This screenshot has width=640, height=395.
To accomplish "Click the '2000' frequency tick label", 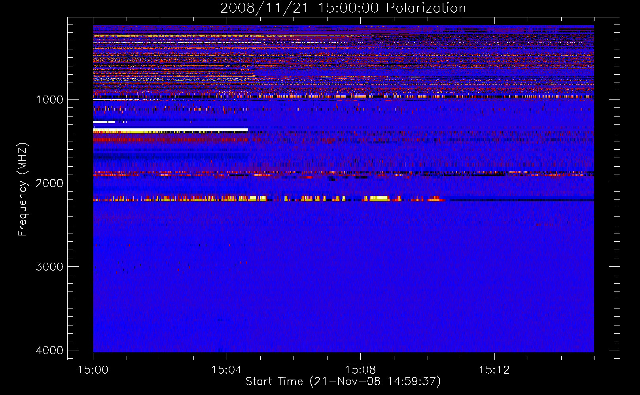I will coord(49,183).
